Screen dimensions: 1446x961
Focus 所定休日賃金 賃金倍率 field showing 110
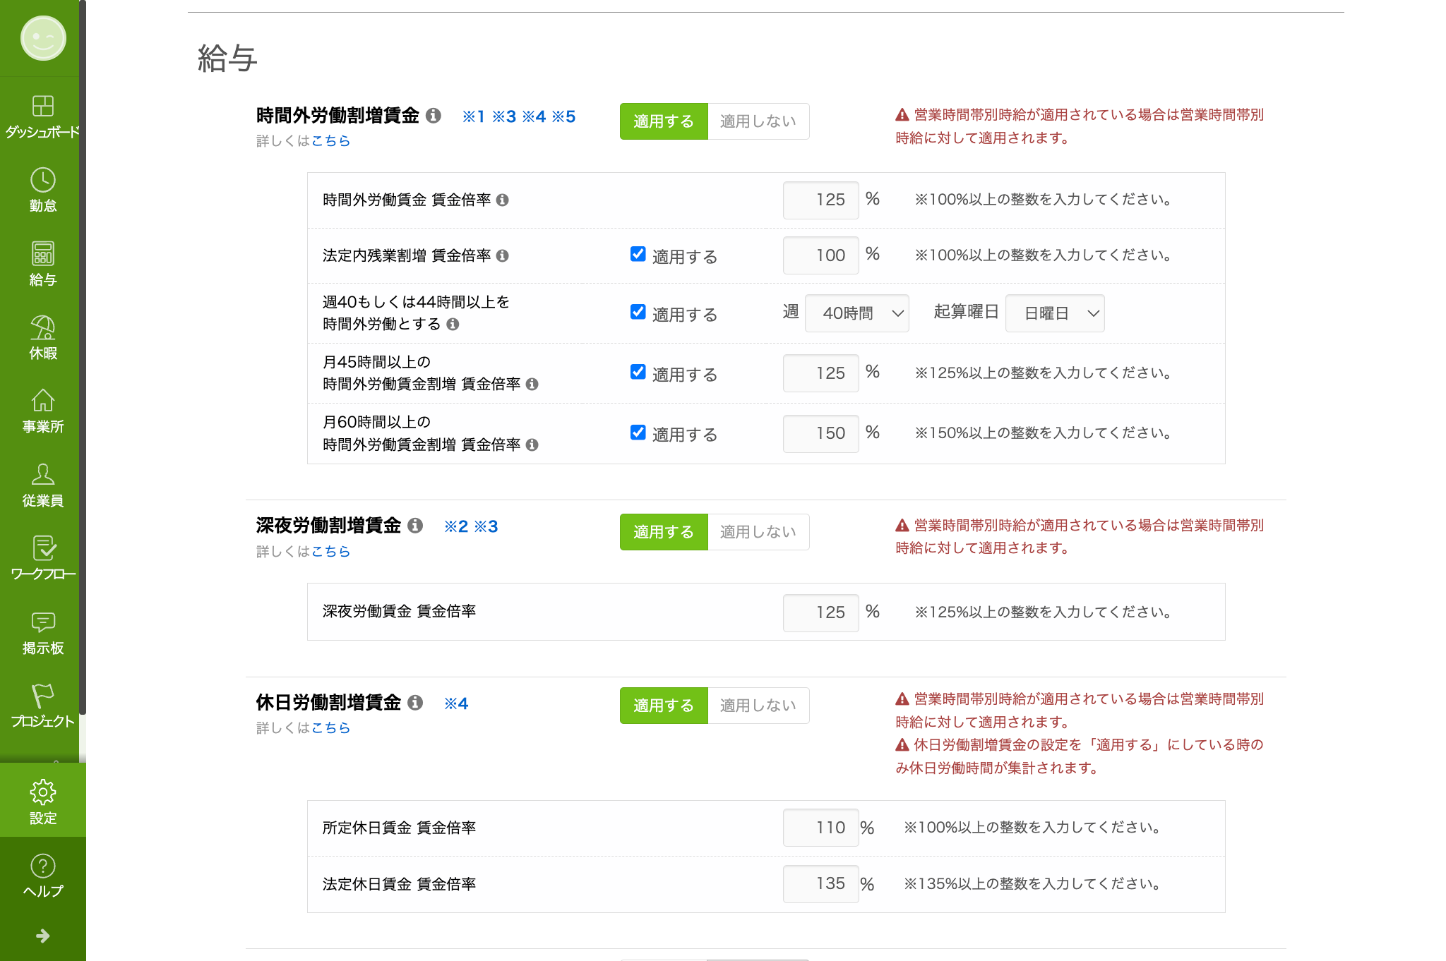pyautogui.click(x=820, y=828)
